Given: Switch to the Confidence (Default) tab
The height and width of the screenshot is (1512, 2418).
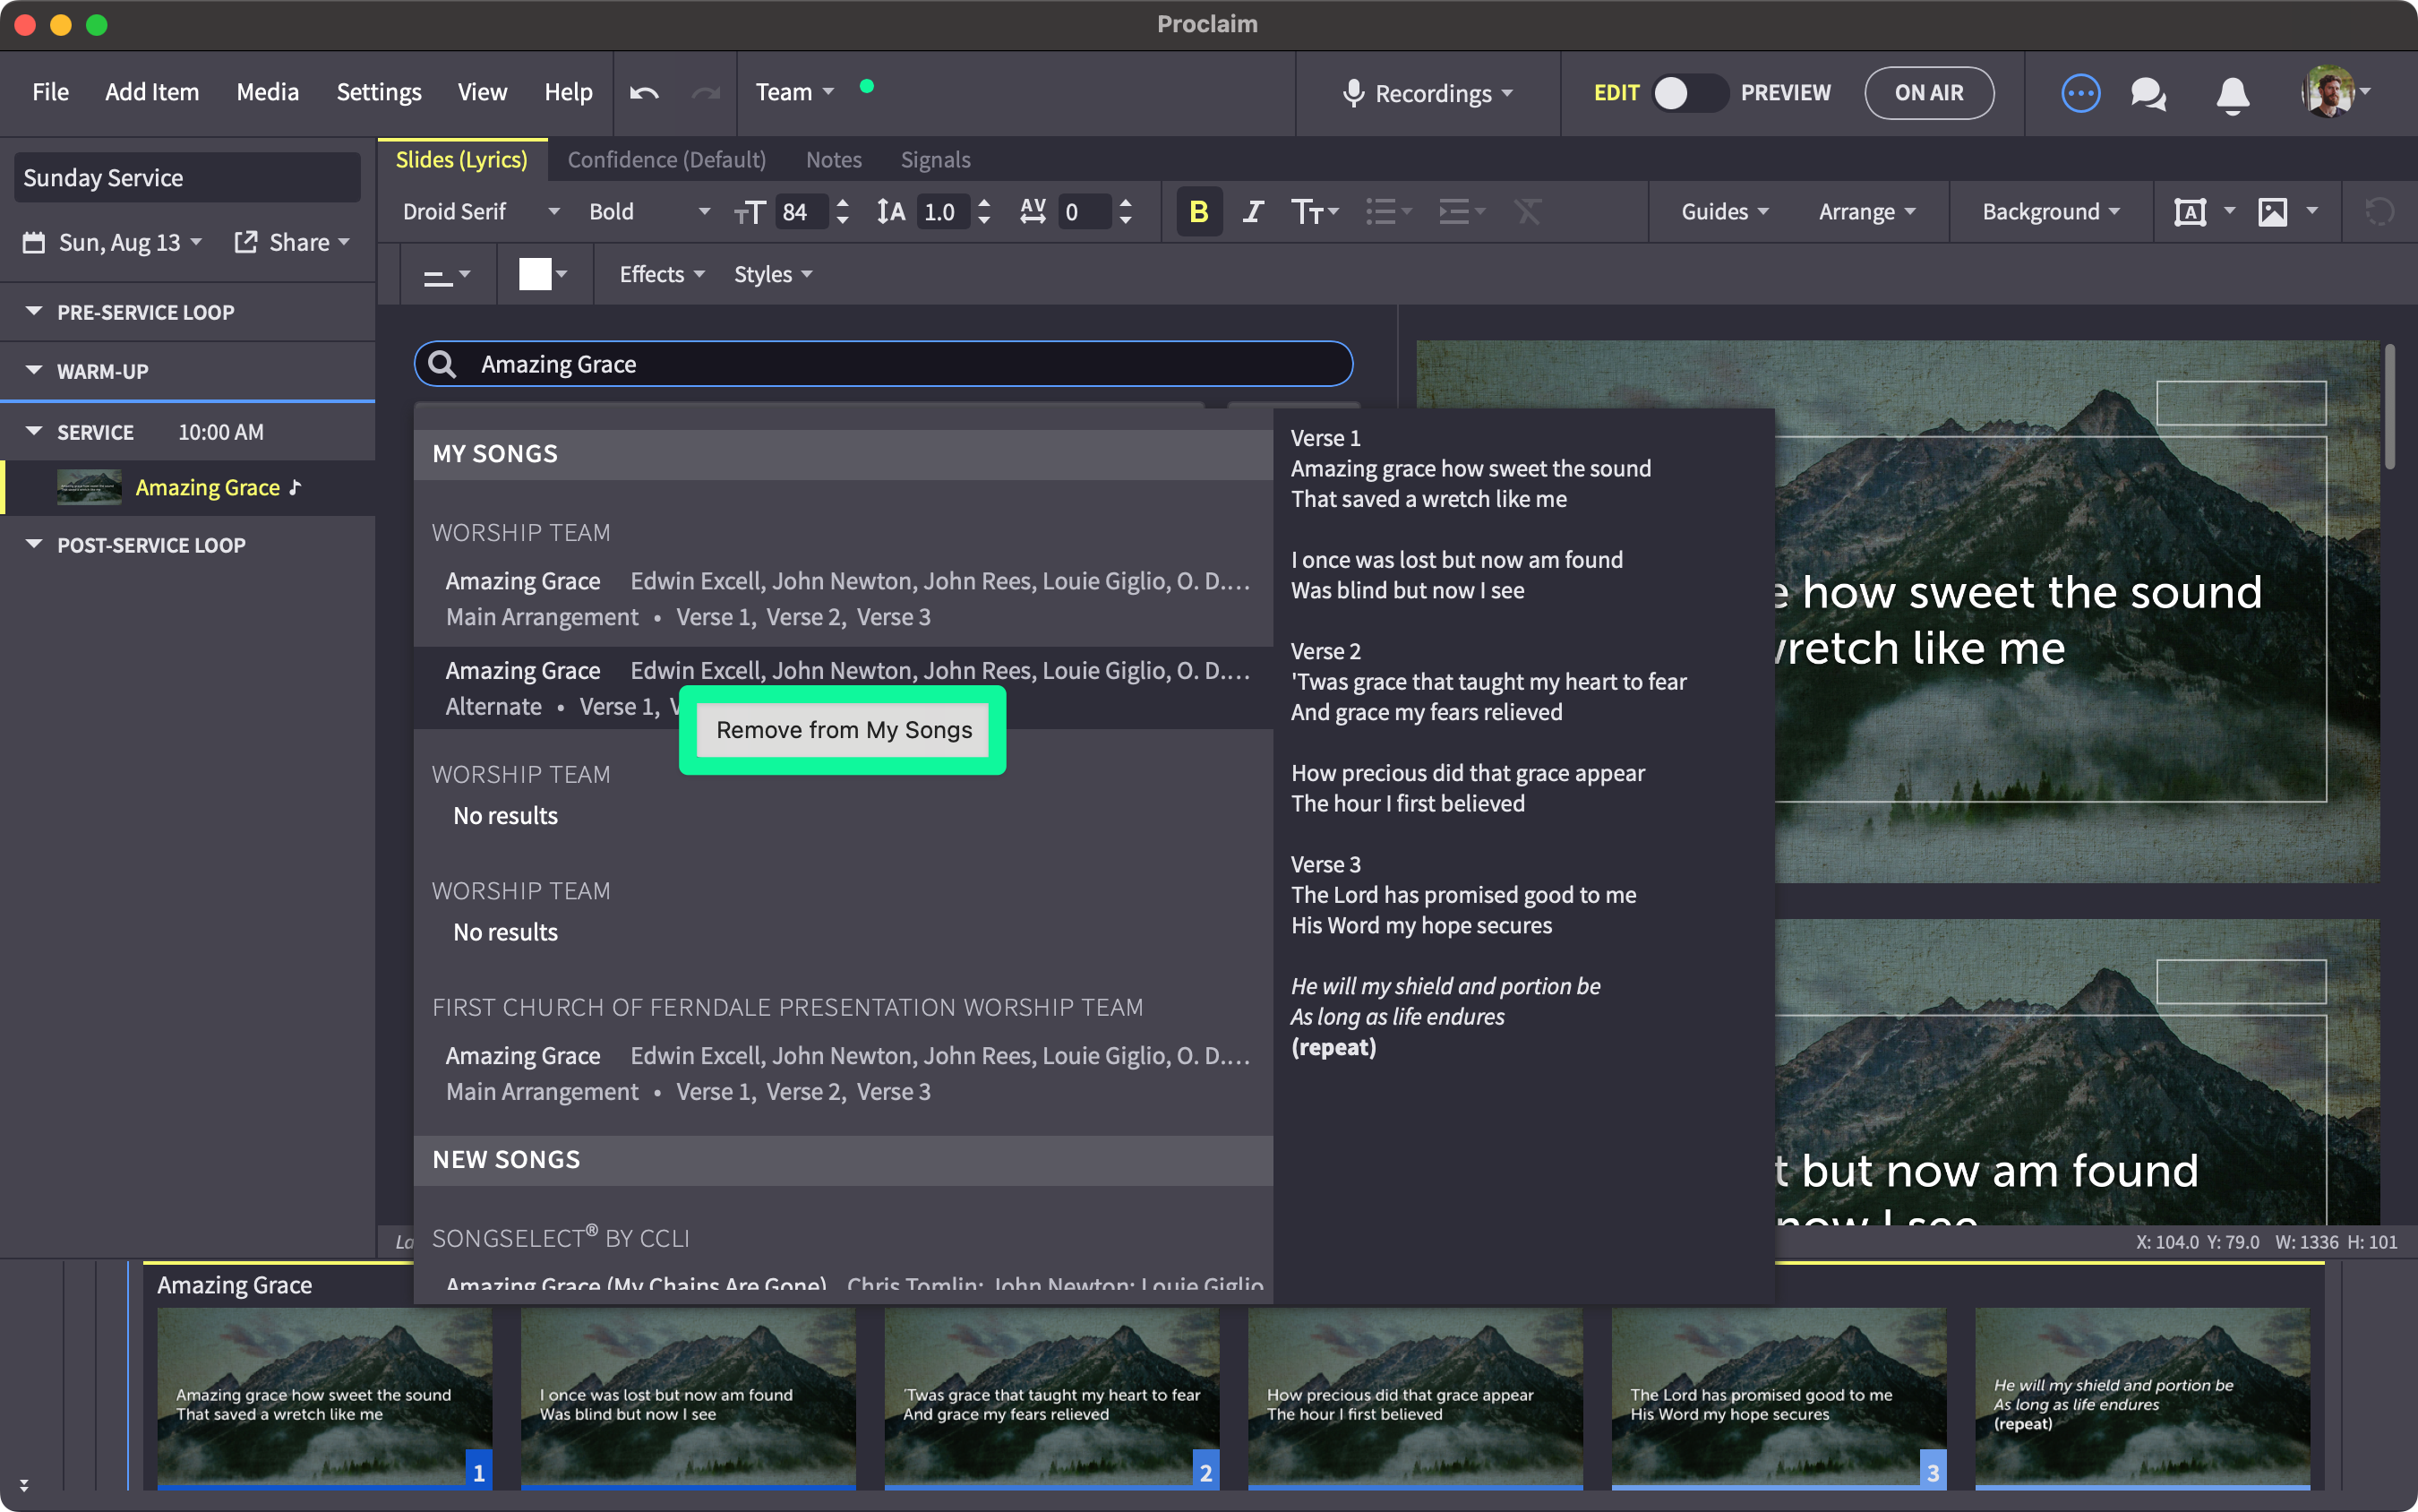Looking at the screenshot, I should tap(665, 160).
